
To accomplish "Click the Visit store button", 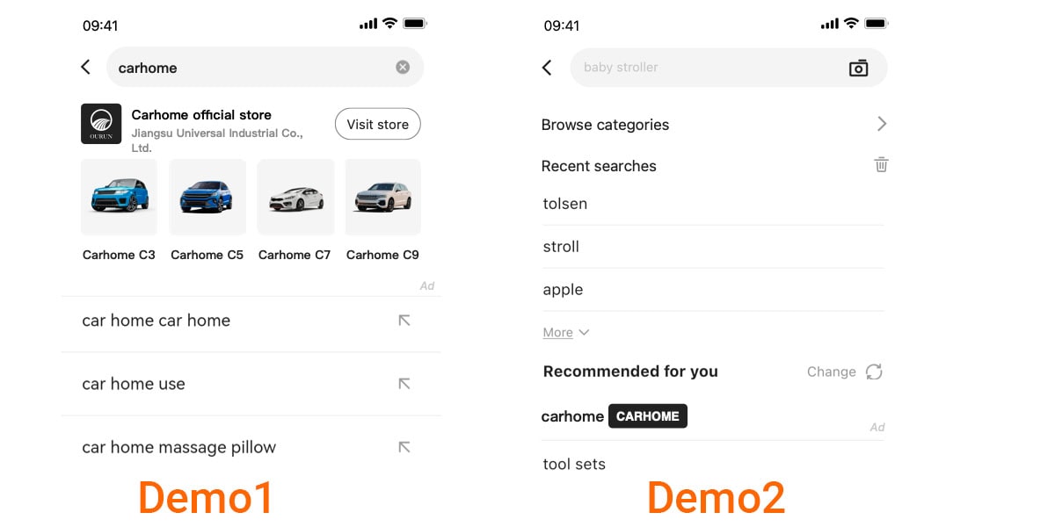I will [378, 124].
